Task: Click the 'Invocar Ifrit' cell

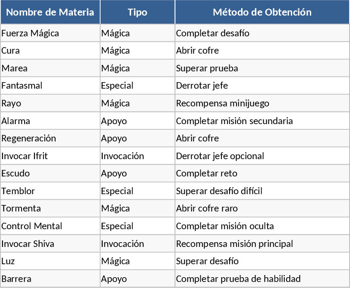Action: 25,156
